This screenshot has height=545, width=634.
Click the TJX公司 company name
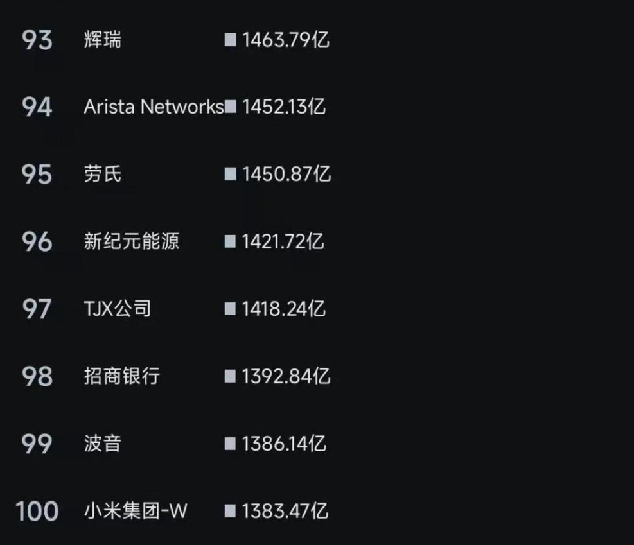[117, 309]
